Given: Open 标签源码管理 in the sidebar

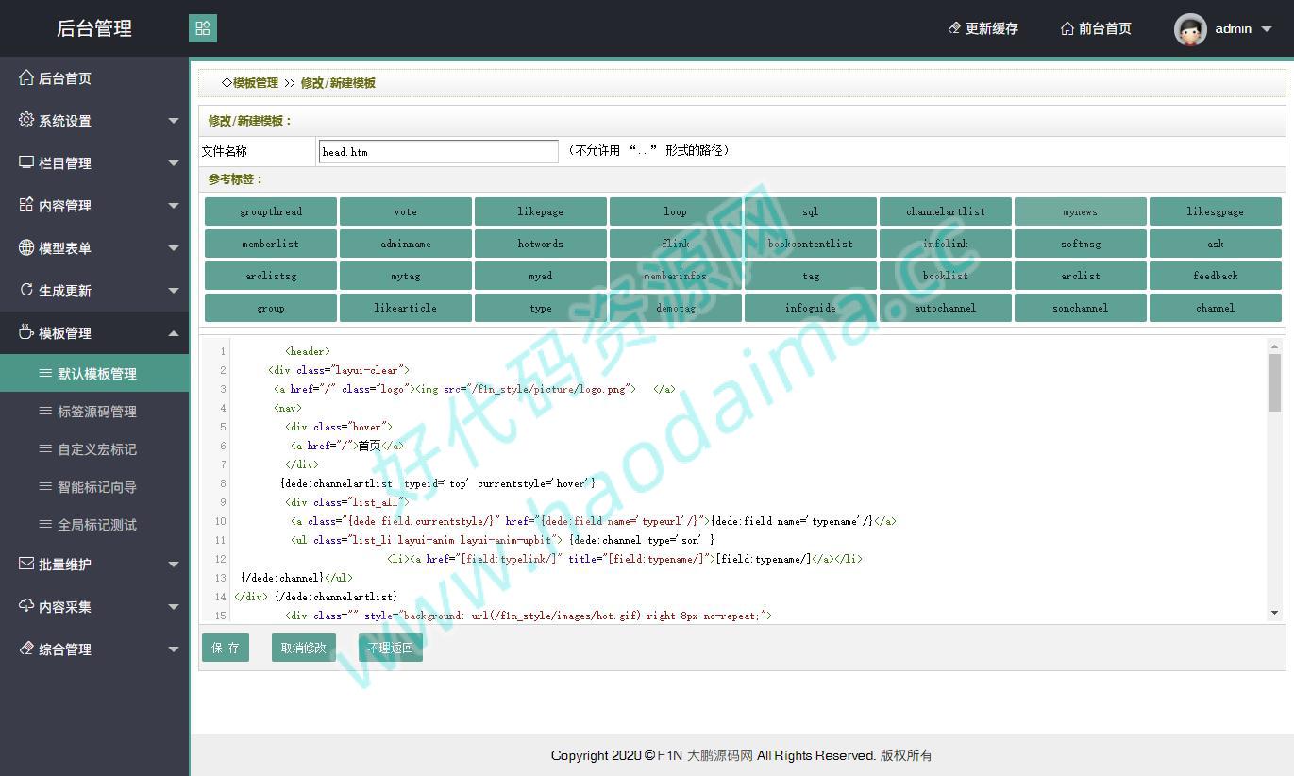Looking at the screenshot, I should tap(96, 412).
